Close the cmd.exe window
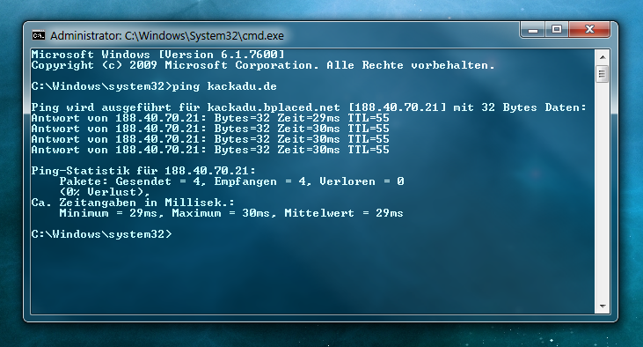 (589, 30)
